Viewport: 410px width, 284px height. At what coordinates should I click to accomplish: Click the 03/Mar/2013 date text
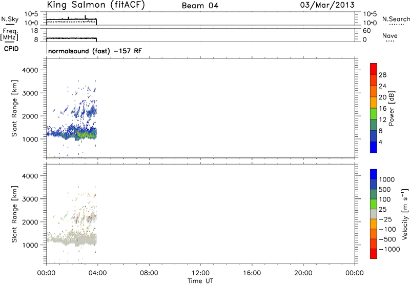327,5
